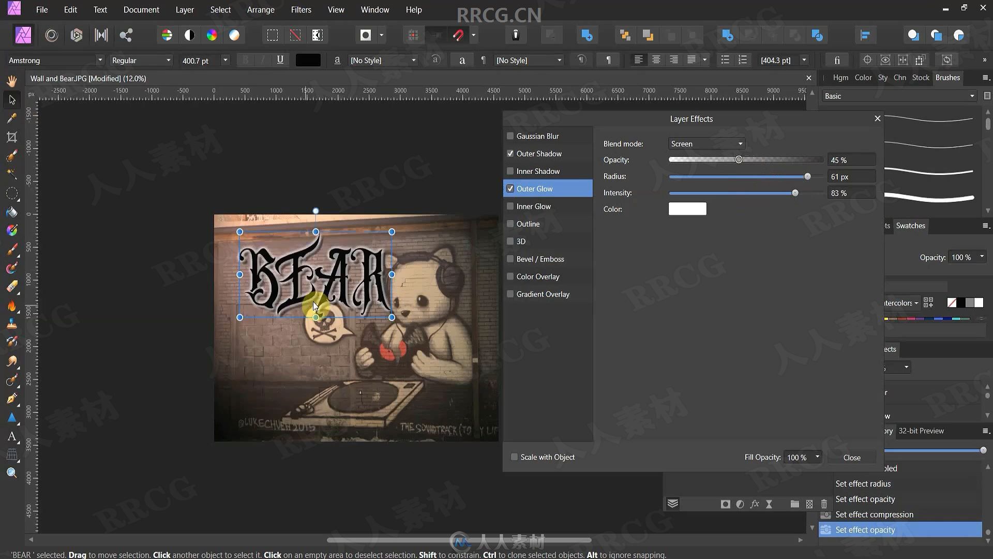This screenshot has width=993, height=559.
Task: Toggle Scale with Object checkbox
Action: click(x=514, y=457)
